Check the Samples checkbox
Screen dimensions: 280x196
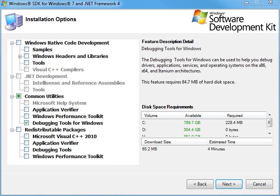tap(26, 49)
